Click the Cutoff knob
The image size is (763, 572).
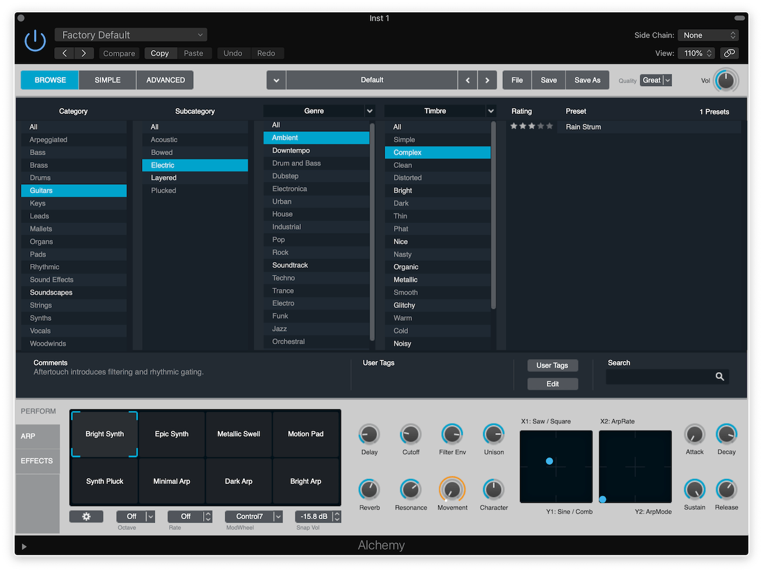411,434
